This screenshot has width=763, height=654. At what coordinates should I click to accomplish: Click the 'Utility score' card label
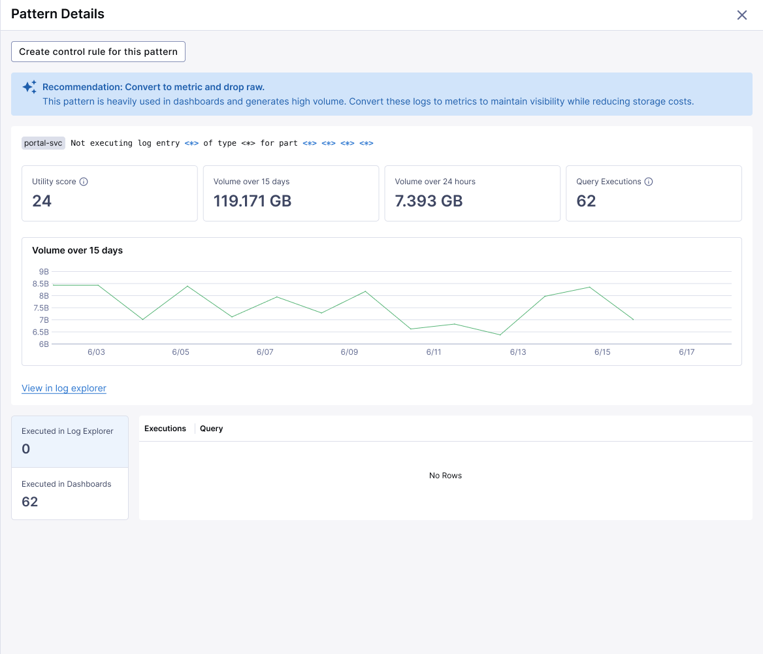point(54,182)
